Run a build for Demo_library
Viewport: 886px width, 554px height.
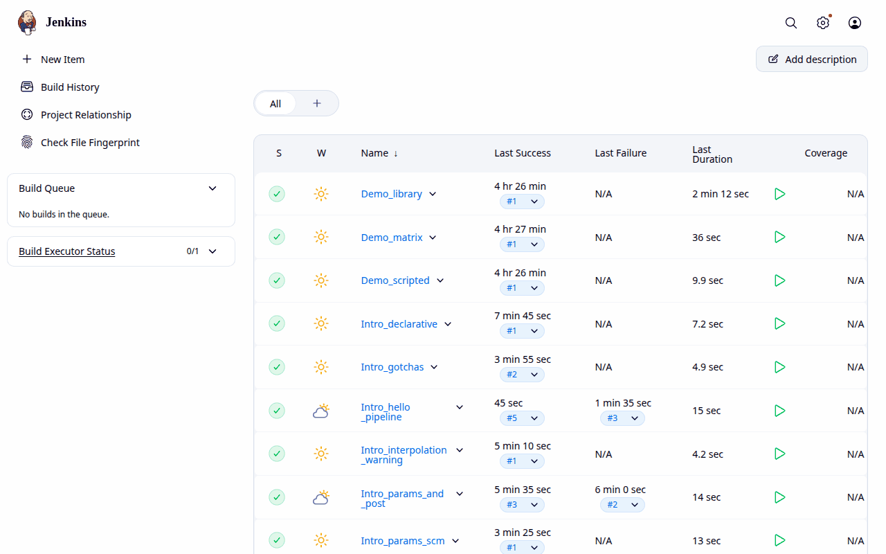pyautogui.click(x=780, y=194)
